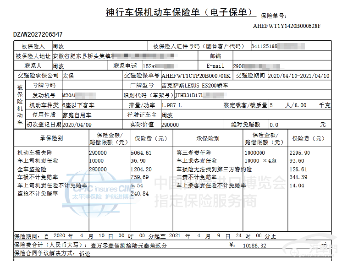Select amount 10000 ×4座
Viewport: 342px width, 262px height.
click(261, 161)
